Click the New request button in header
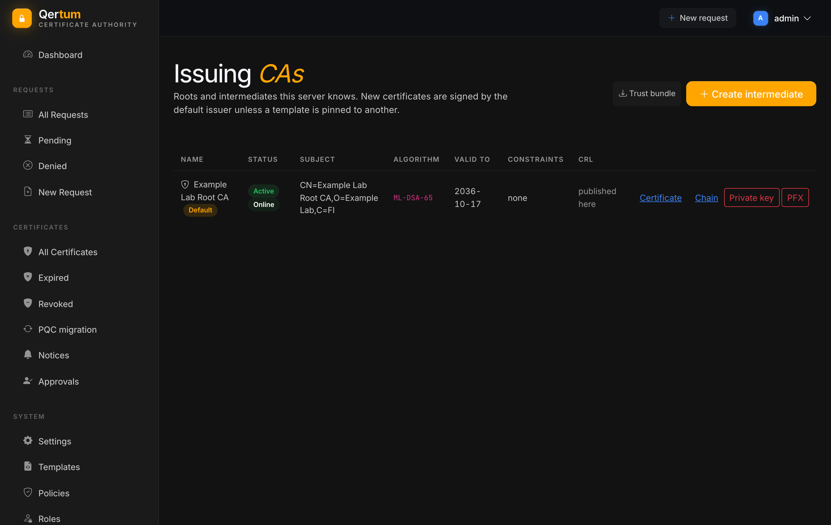The width and height of the screenshot is (831, 525). [697, 18]
